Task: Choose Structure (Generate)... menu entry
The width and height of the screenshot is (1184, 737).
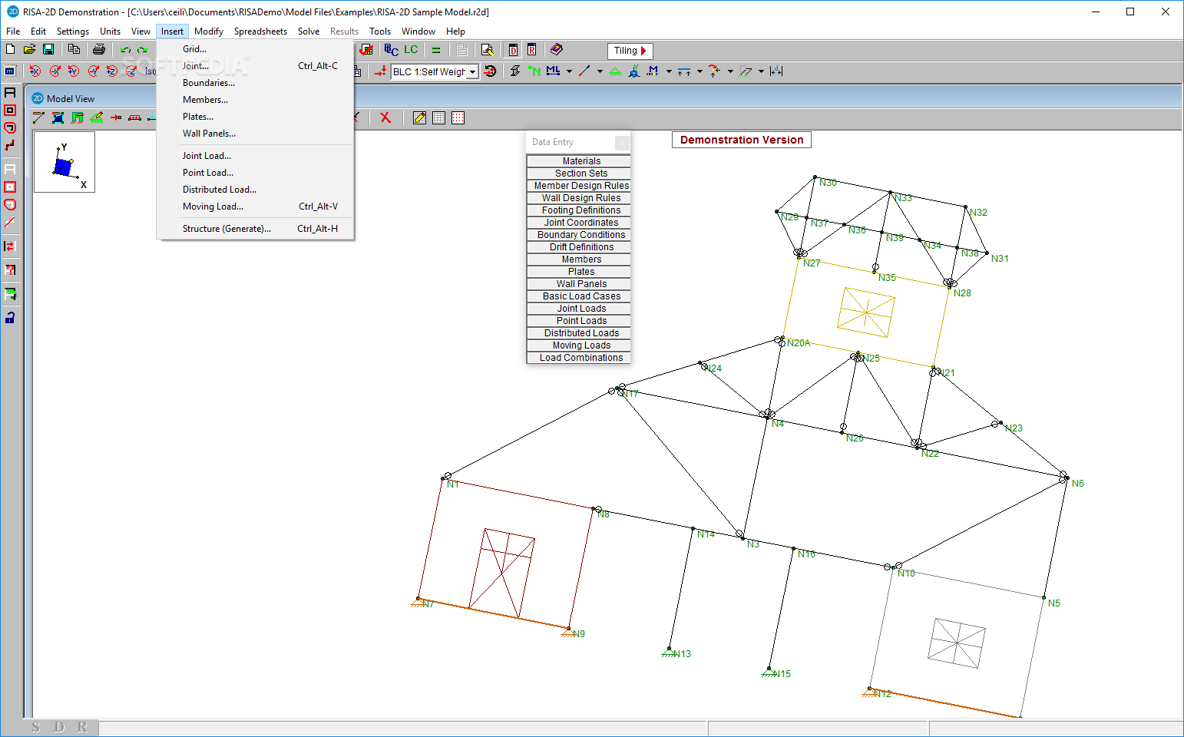Action: 227,229
